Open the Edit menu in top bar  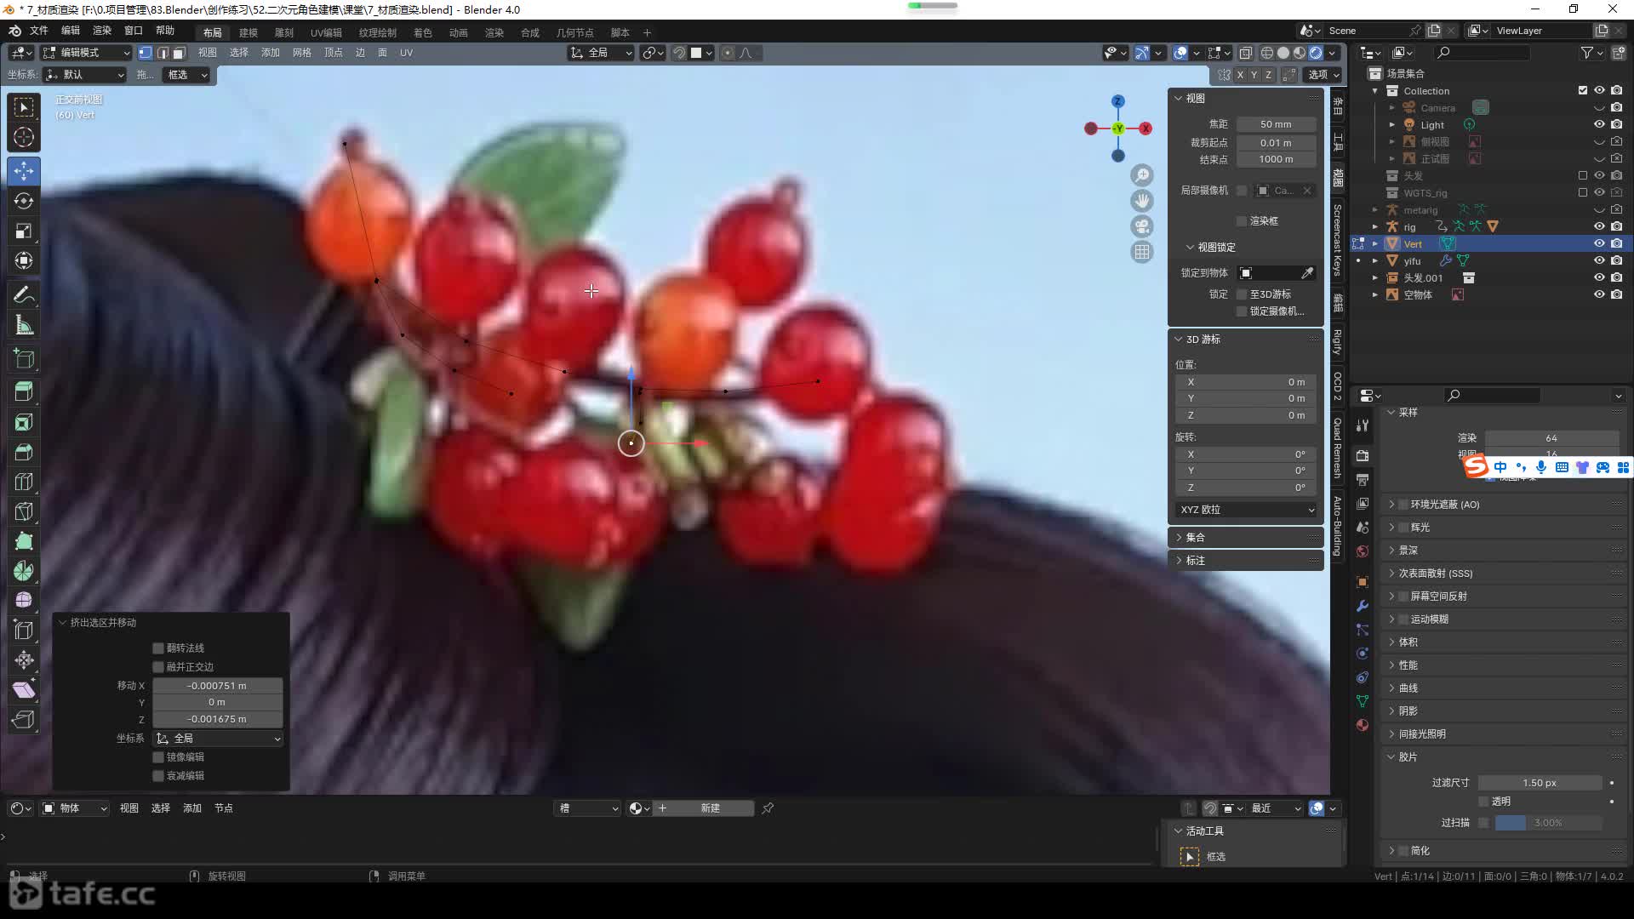point(71,31)
